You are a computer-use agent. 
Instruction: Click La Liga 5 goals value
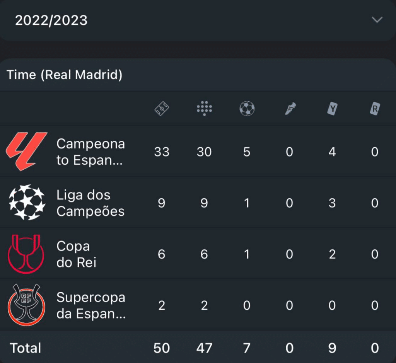coord(247,152)
